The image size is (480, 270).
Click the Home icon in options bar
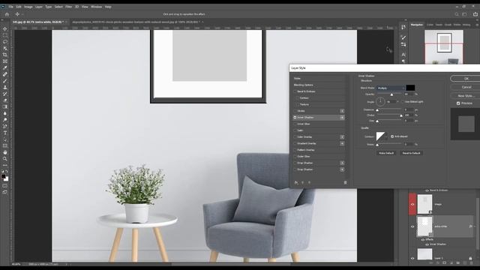7,14
